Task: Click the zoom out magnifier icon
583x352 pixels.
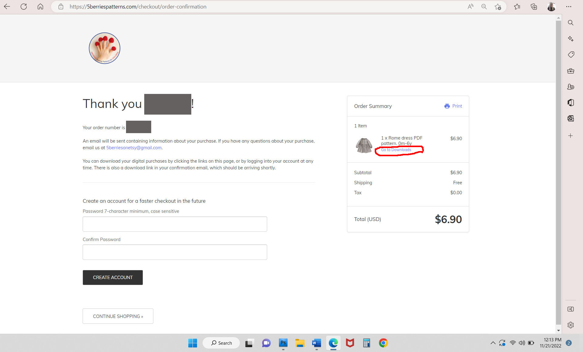Action: 484,6
